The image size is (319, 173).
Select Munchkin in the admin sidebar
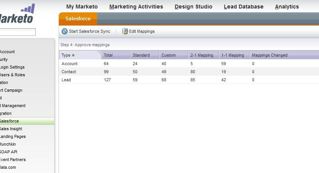8,144
